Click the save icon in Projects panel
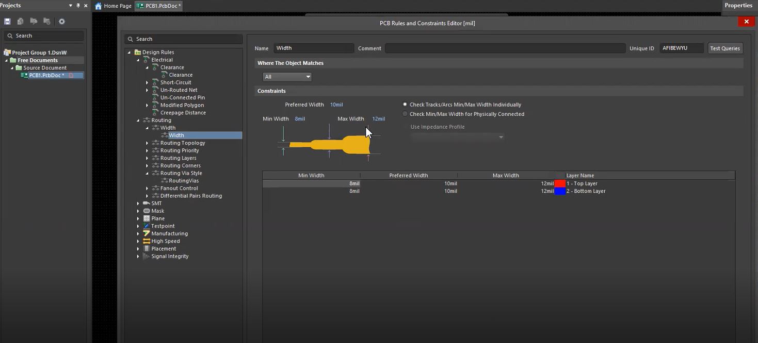This screenshot has height=343, width=758. pyautogui.click(x=7, y=22)
